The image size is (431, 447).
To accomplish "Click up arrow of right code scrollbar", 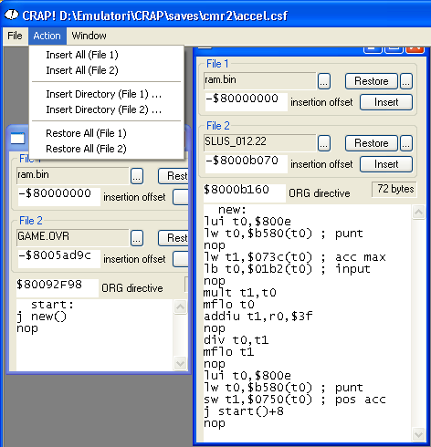I will point(418,212).
